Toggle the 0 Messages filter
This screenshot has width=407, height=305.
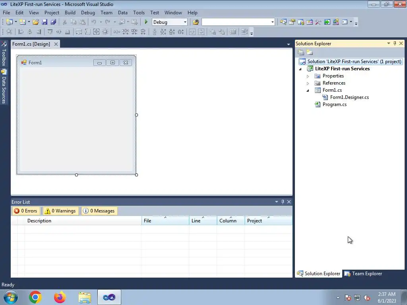point(99,211)
